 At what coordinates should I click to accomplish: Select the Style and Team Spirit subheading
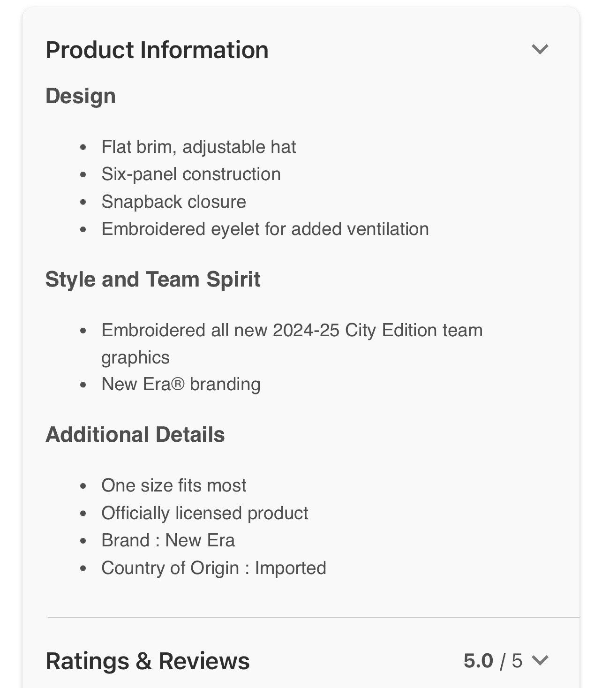pyautogui.click(x=153, y=280)
